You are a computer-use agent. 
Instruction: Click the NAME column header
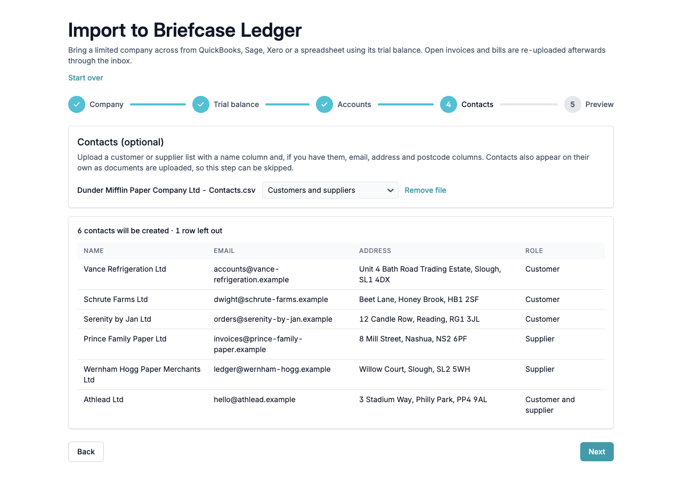[x=94, y=251]
